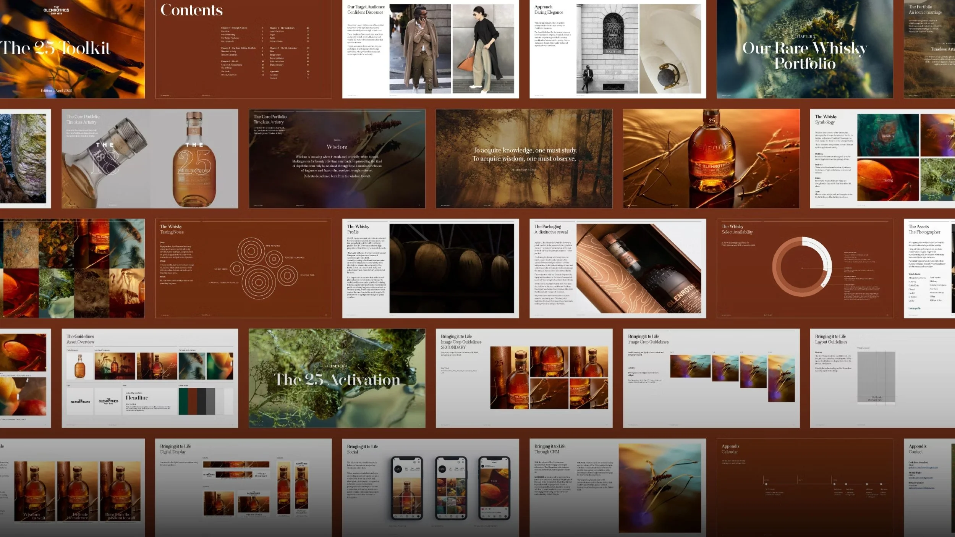The image size is (955, 537).
Task: Open 'The Packaging A distinctive reveal' slide
Action: pos(617,268)
